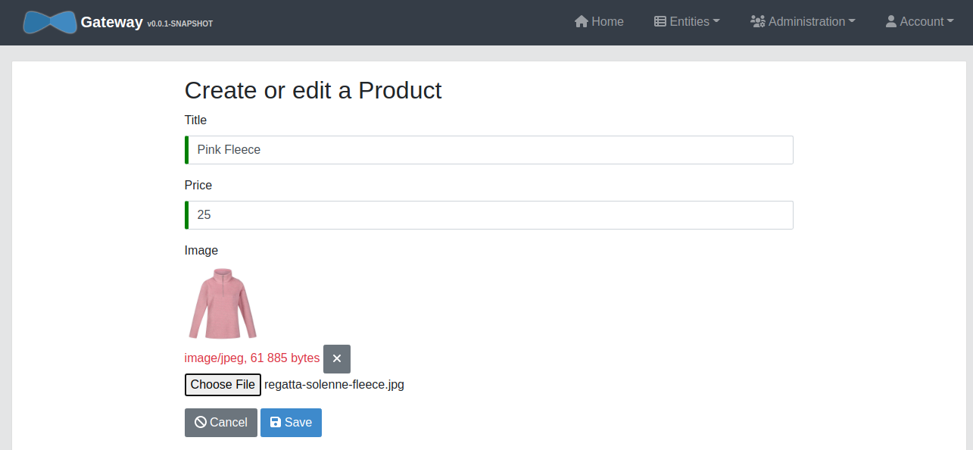This screenshot has width=973, height=450.
Task: Remove the uploaded image with X button
Action: coord(337,359)
